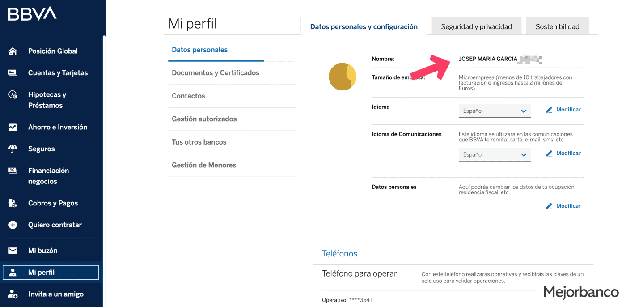Open the Idioma de Comunicaciones dropdown
The image size is (626, 307).
495,155
